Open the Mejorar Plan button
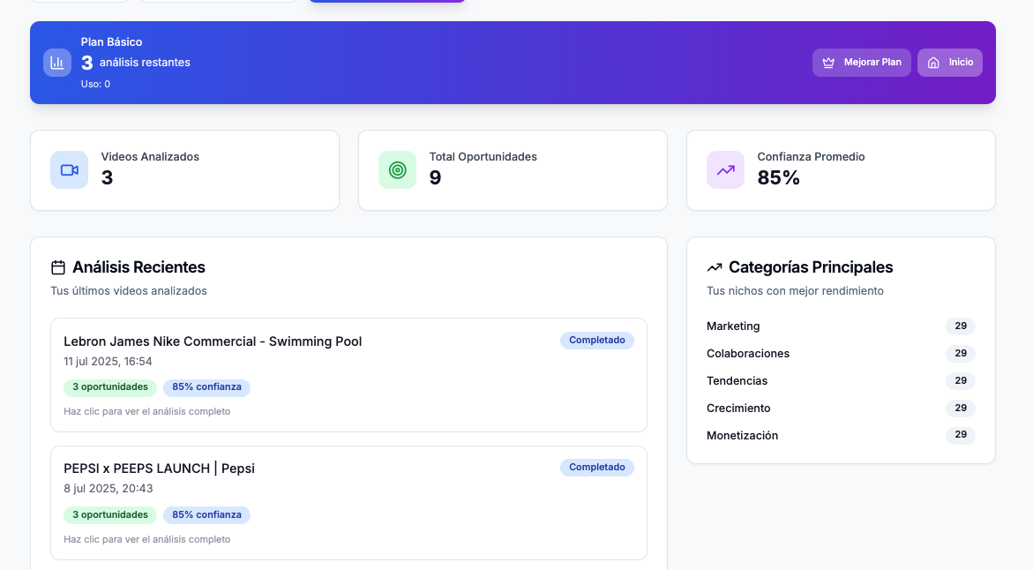1033x570 pixels. click(862, 63)
